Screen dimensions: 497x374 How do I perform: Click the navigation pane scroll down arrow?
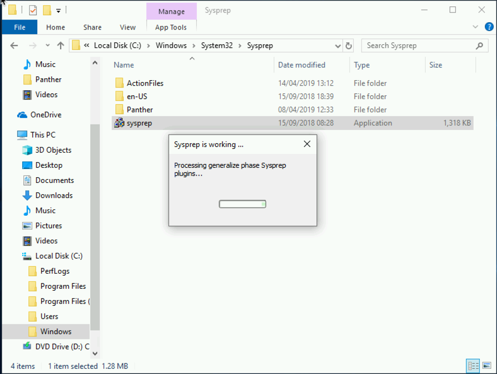click(95, 353)
